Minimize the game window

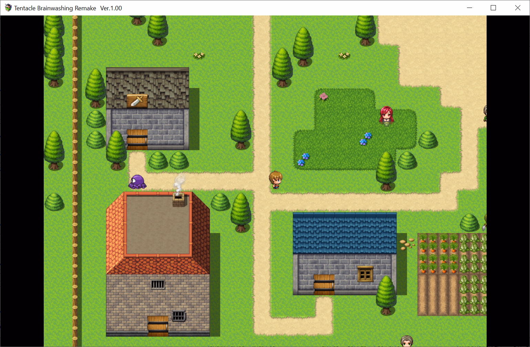tap(469, 8)
